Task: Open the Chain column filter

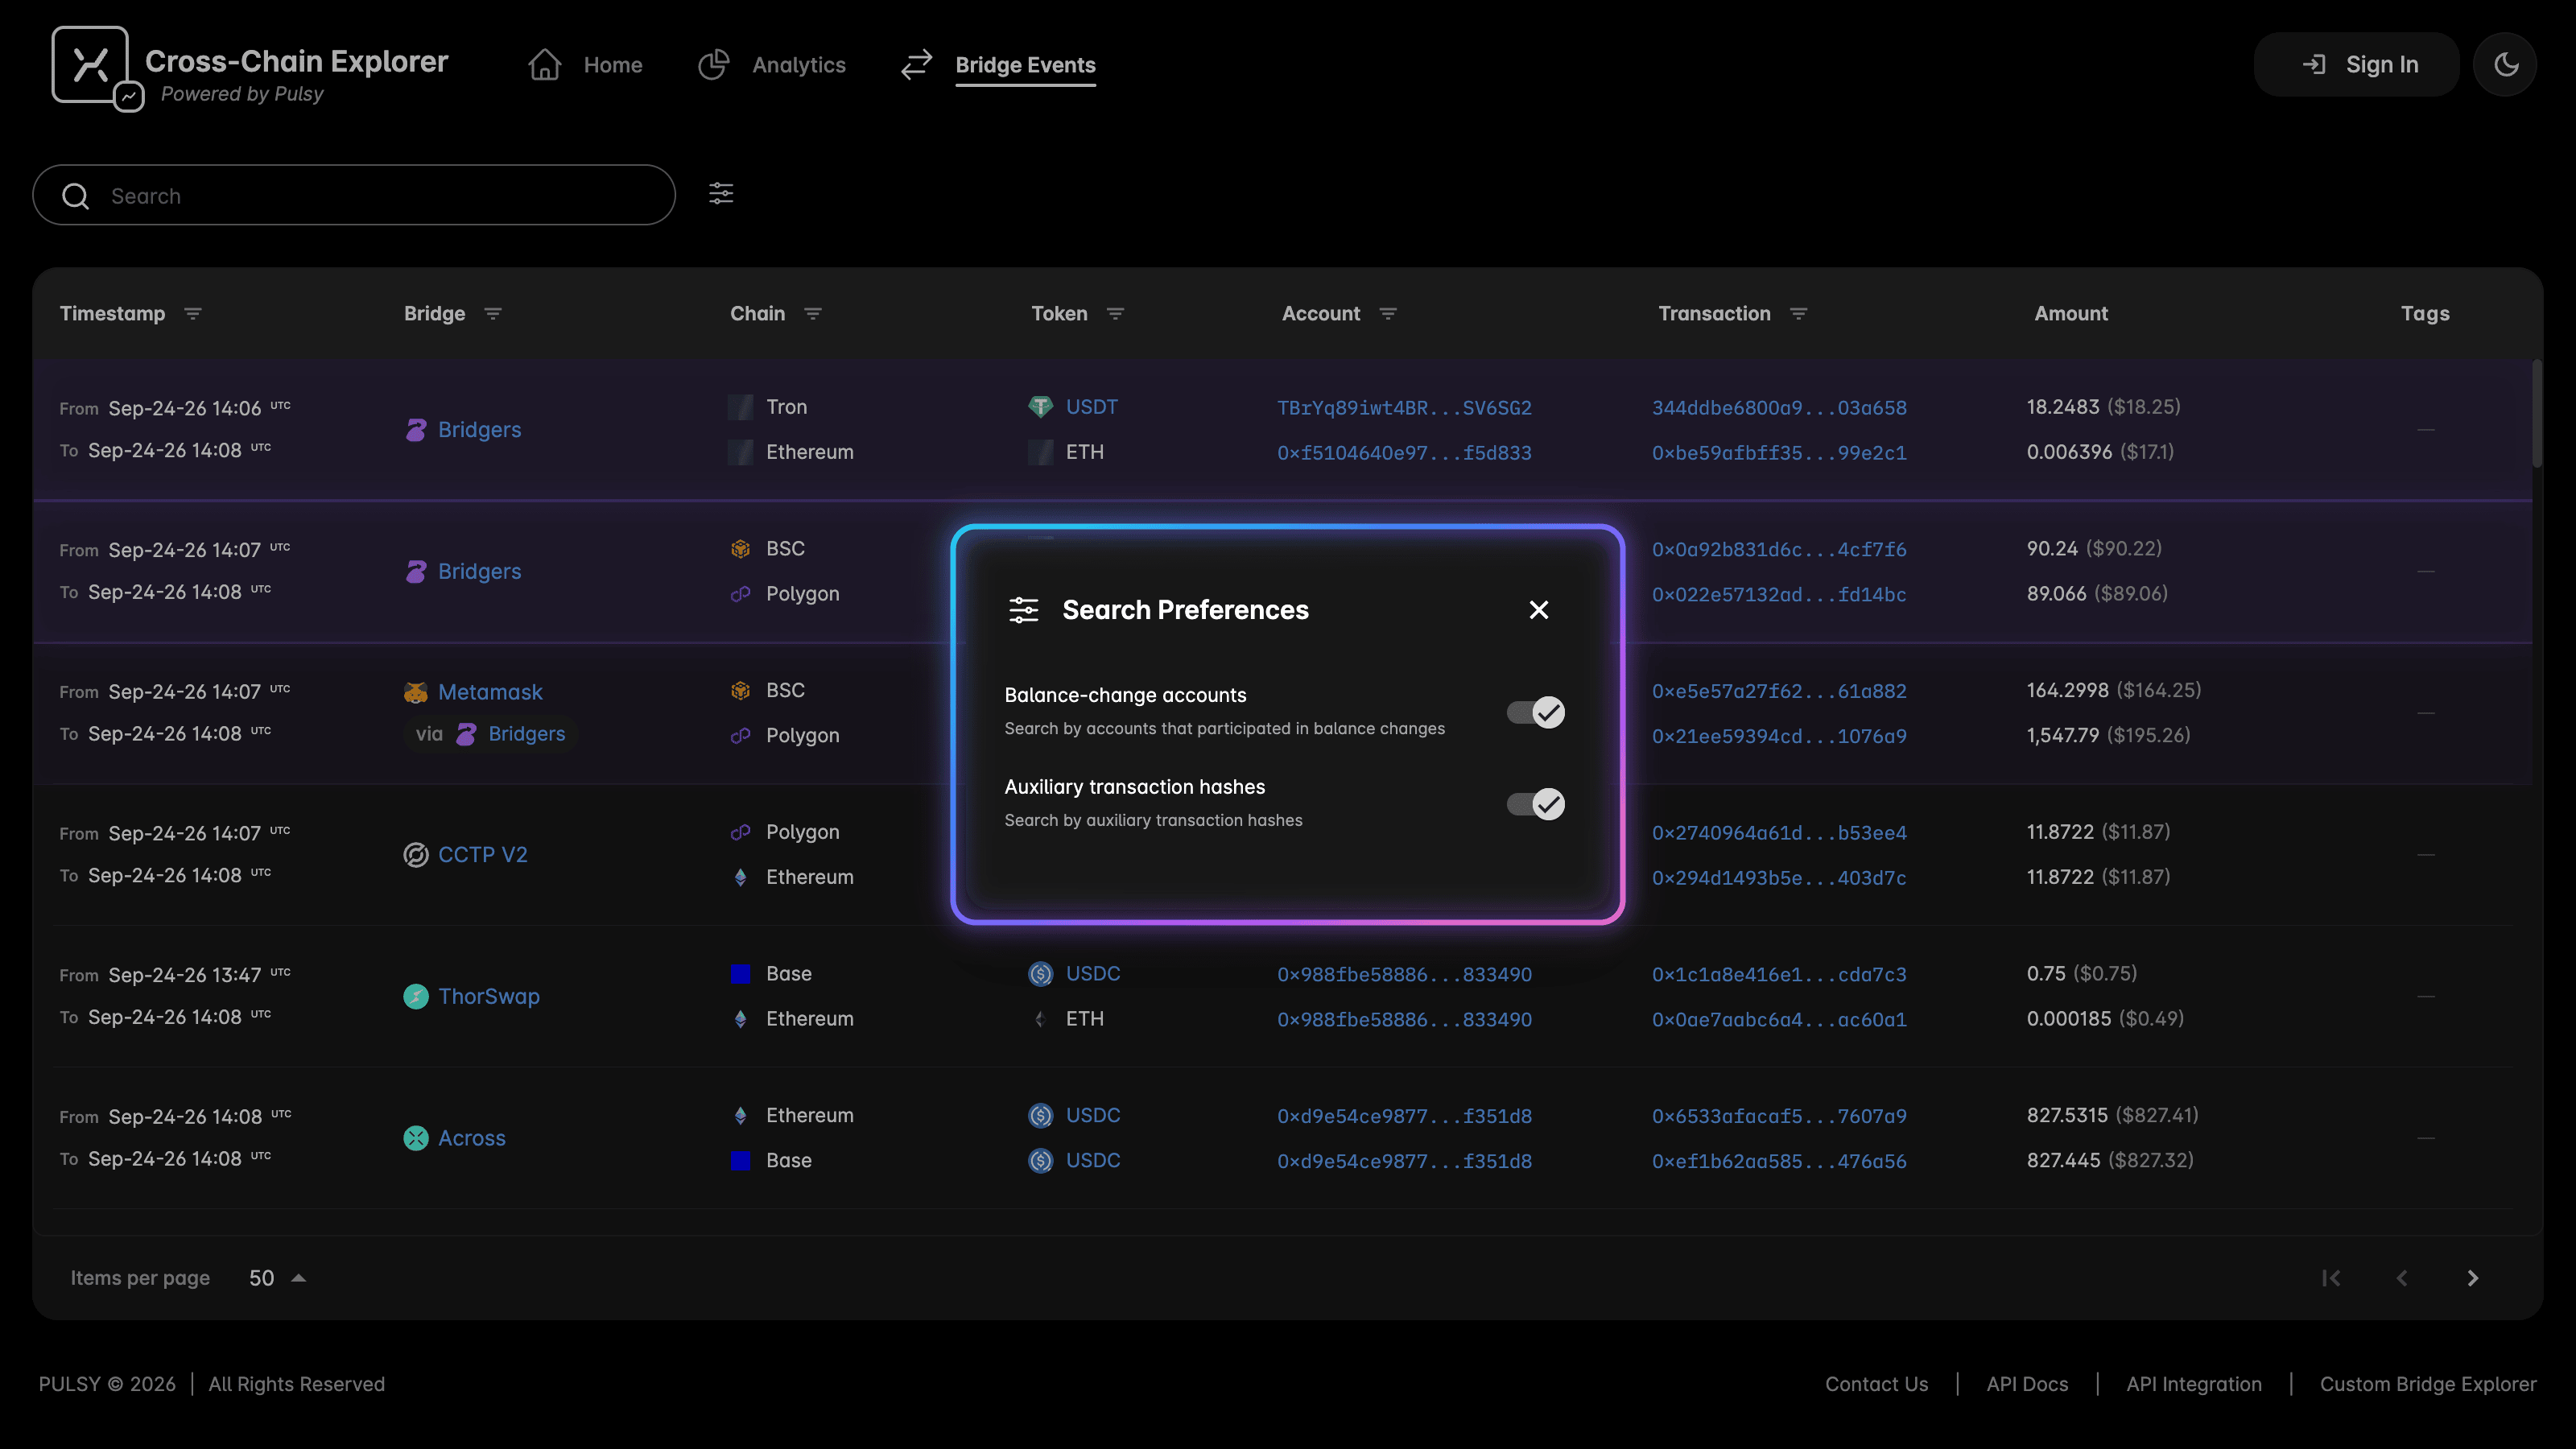Action: pyautogui.click(x=813, y=314)
